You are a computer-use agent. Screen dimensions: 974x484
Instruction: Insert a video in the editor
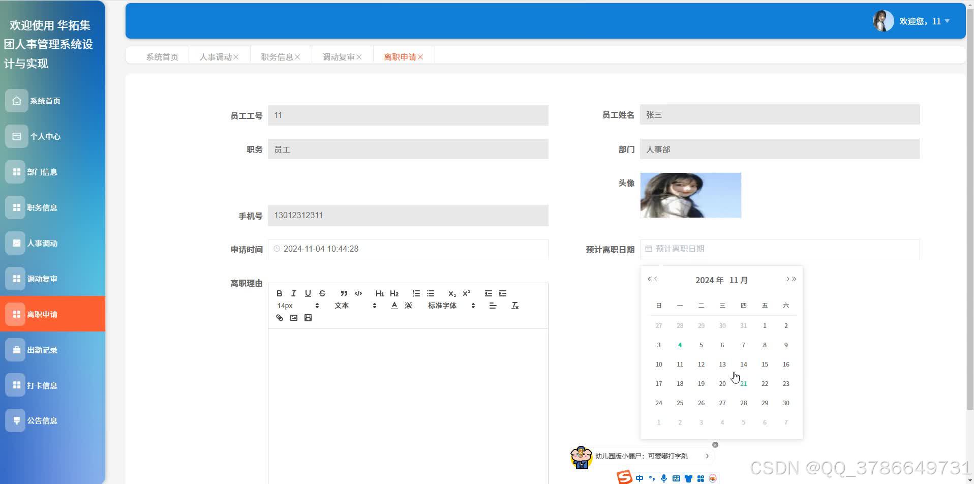click(308, 317)
